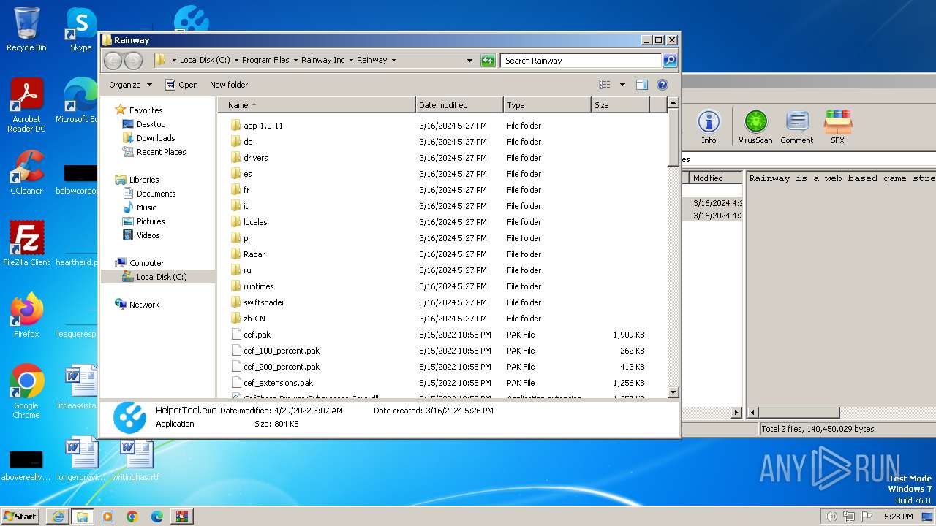Click the Open toolbar button

tap(181, 85)
